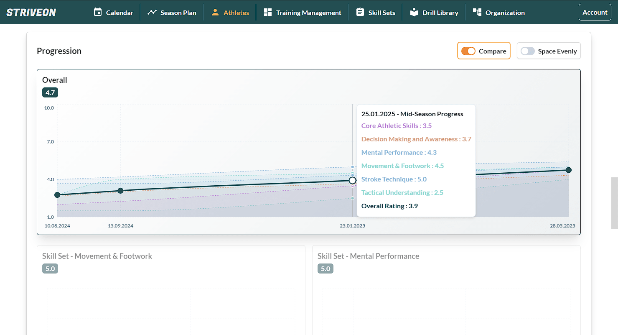The width and height of the screenshot is (618, 335).
Task: Click the Training Management dashboard icon
Action: click(x=268, y=12)
